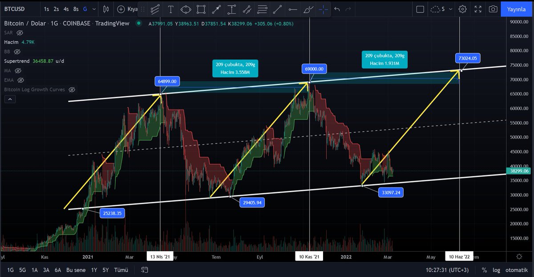Viewport: 534px width, 277px height.
Task: Show the hidden EMA indicator
Action: [x=21, y=80]
